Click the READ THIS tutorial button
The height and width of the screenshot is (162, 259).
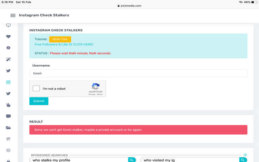[x=60, y=39]
